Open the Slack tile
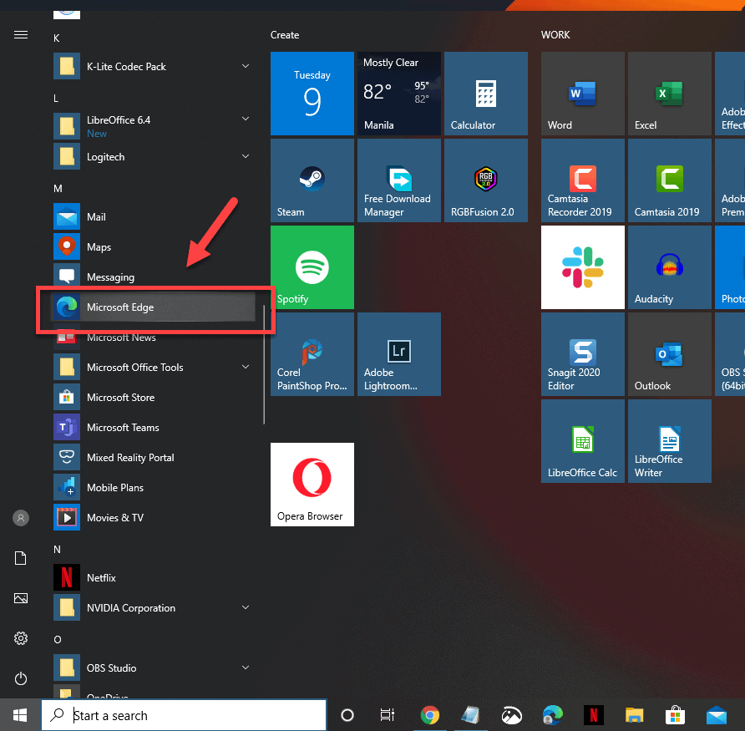 582,267
